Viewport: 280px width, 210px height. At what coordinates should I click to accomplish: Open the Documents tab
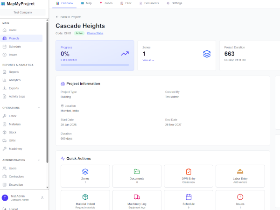point(149,3)
